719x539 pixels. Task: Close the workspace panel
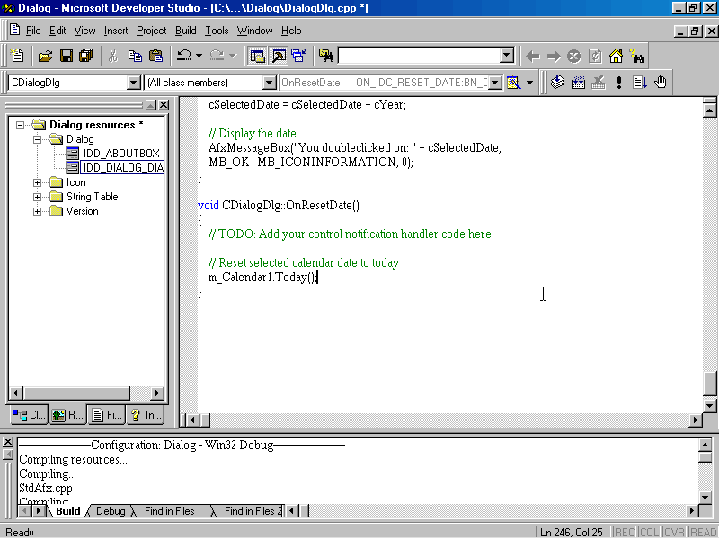pyautogui.click(x=164, y=105)
